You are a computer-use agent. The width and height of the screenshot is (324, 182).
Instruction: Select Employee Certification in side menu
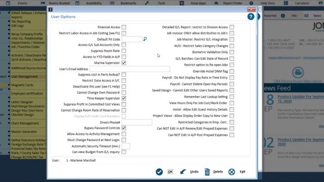(x=27, y=94)
